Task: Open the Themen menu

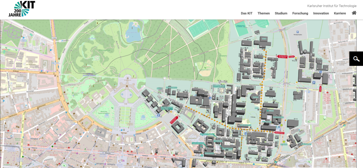Action: coord(264,13)
